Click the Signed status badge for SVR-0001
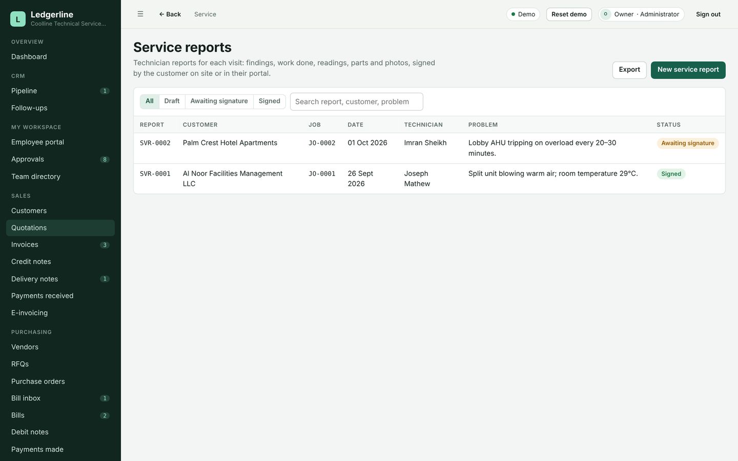 [671, 174]
